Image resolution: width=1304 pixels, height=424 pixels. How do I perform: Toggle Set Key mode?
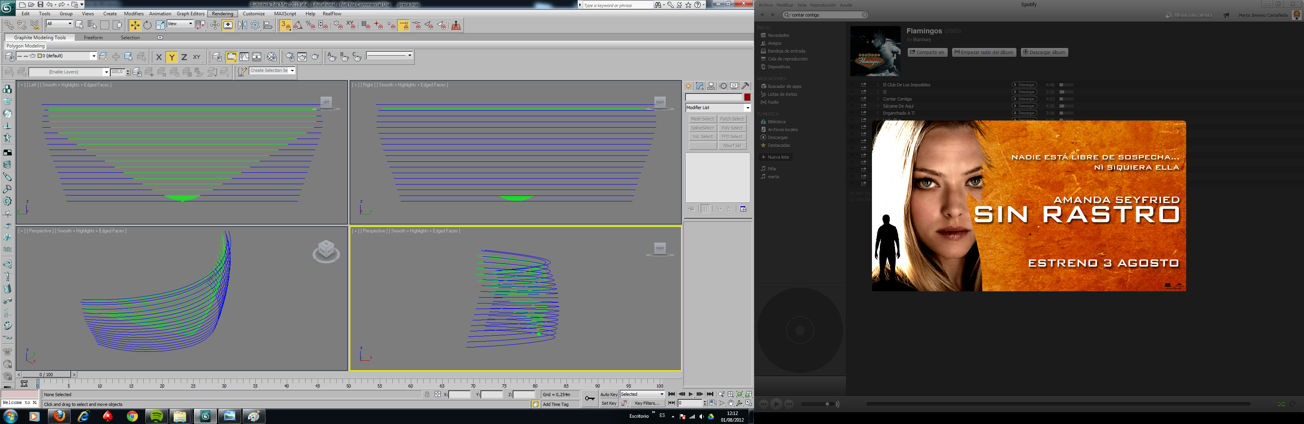coord(608,403)
